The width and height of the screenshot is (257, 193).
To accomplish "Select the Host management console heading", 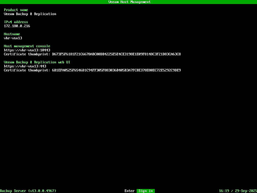I will click(27, 46).
